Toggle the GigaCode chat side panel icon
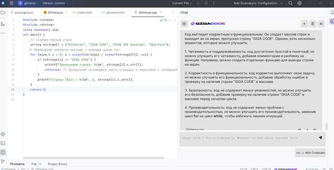 click(x=332, y=21)
